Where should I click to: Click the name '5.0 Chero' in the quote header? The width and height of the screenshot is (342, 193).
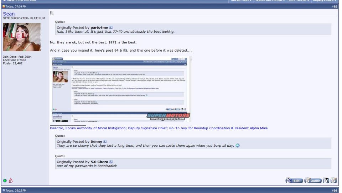(99, 162)
